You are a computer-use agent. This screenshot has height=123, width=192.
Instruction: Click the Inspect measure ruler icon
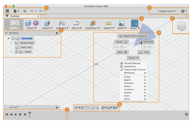point(108,23)
